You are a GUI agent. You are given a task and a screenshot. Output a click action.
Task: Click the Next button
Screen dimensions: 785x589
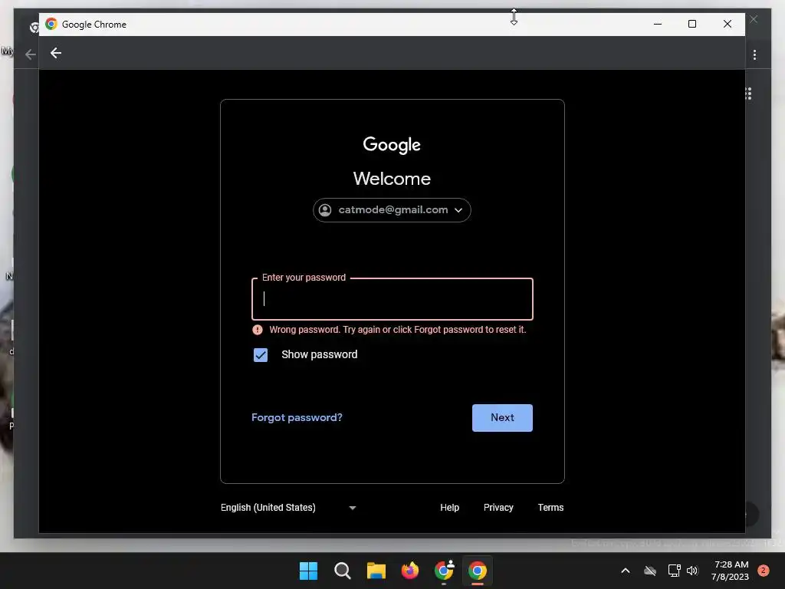point(502,418)
